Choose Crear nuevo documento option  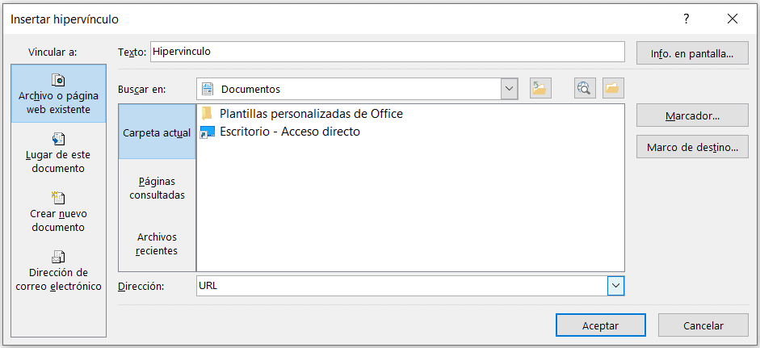[59, 212]
